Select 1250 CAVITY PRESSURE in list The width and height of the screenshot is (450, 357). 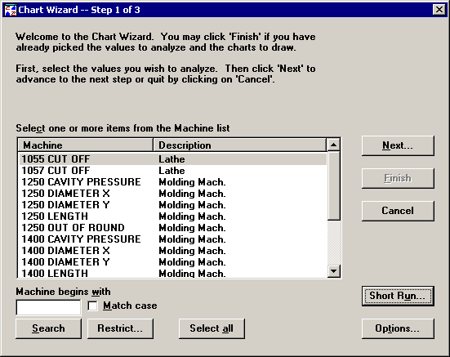click(172, 182)
